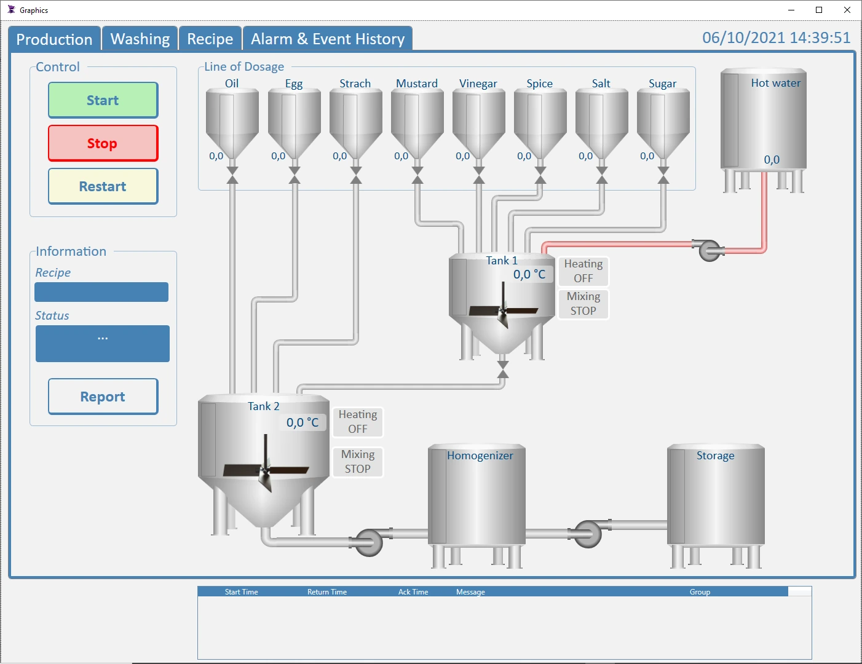This screenshot has width=862, height=664.
Task: Click the Return Time column header
Action: point(327,592)
